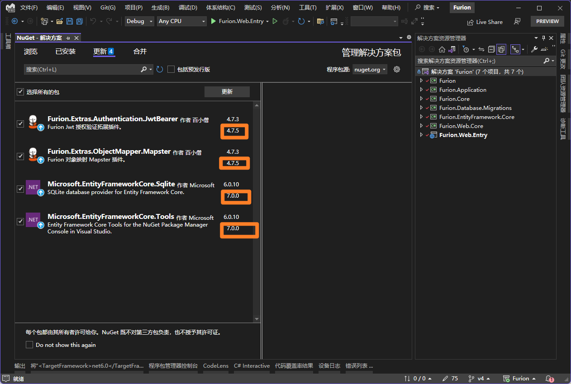
Task: Click collapse all icon in Solution Explorer
Action: [491, 49]
